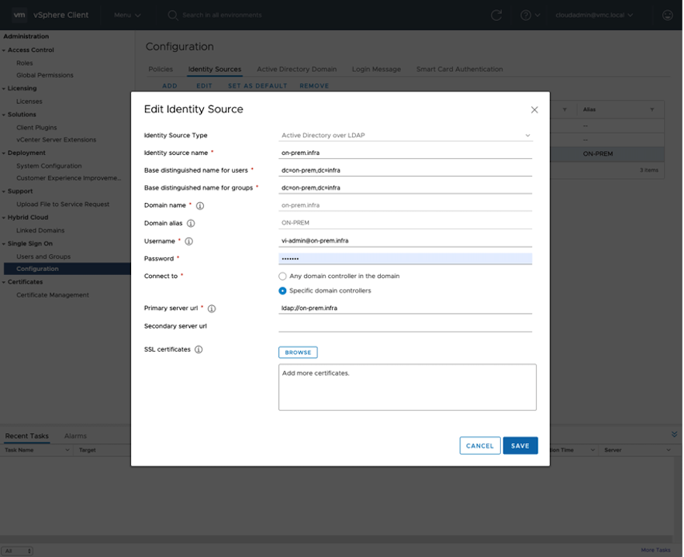This screenshot has width=684, height=557.
Task: Click the Secondary server url field
Action: point(406,326)
